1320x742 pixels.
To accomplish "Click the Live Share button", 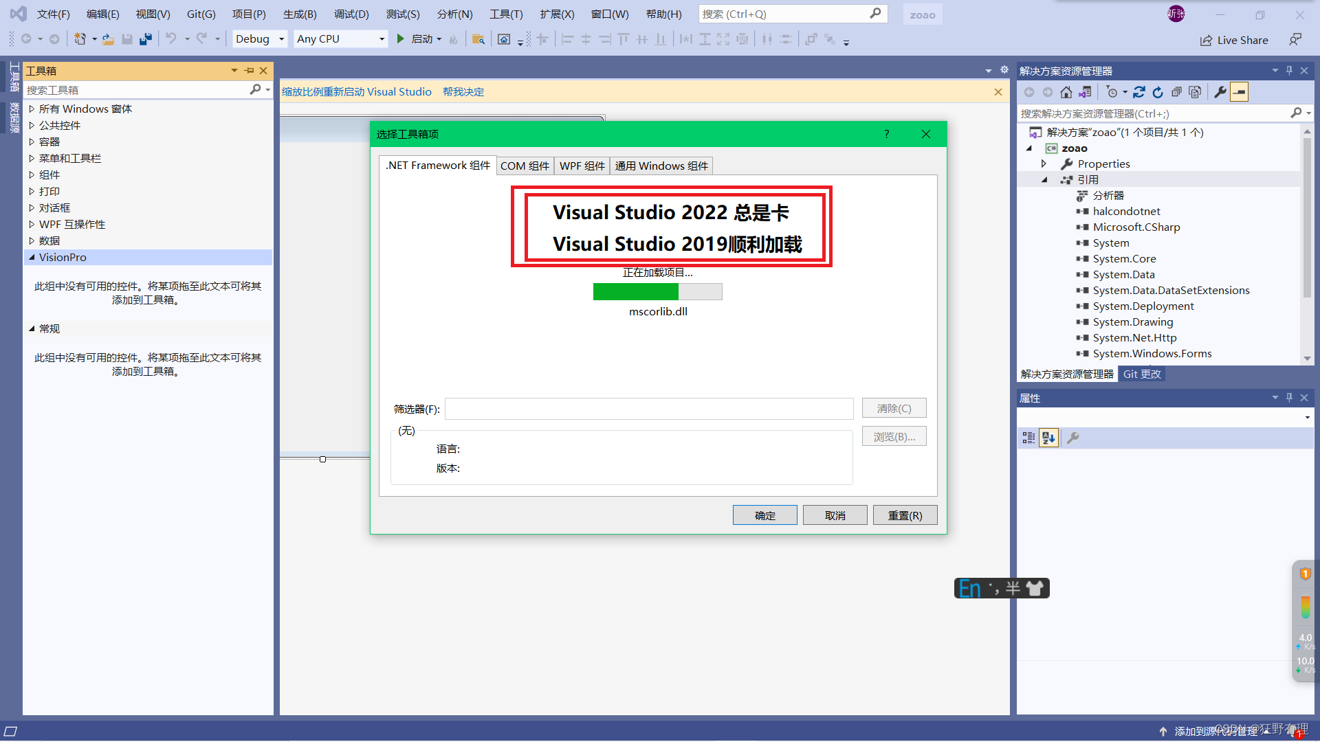I will 1234,40.
